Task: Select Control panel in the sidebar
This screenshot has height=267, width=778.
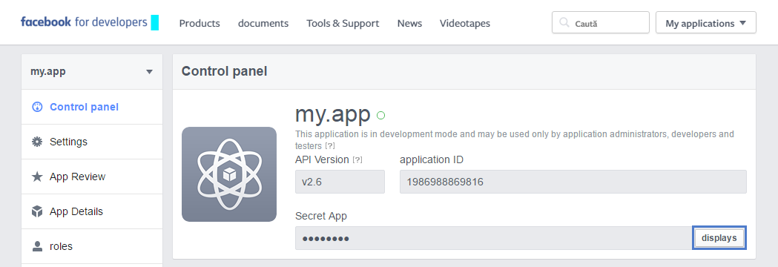Action: point(92,107)
